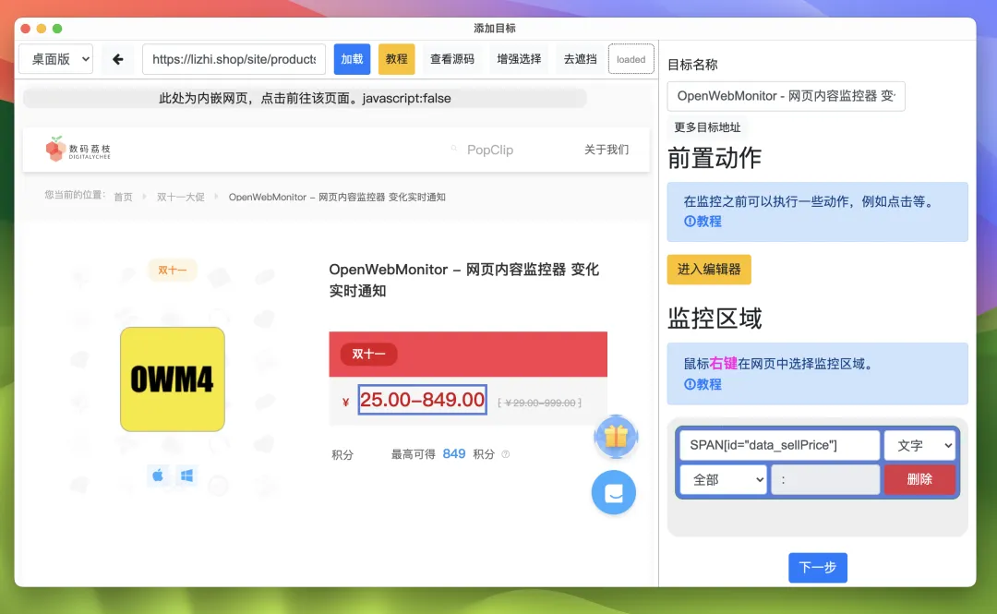This screenshot has height=614, width=997.
Task: Click the 去遮挡 toolbar option
Action: tap(580, 59)
